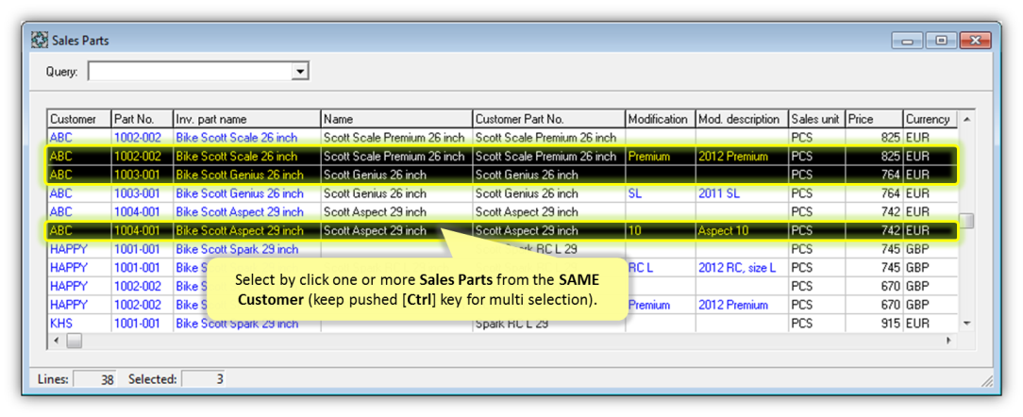Focus the Query combo box field
1023x417 pixels.
pyautogui.click(x=198, y=72)
